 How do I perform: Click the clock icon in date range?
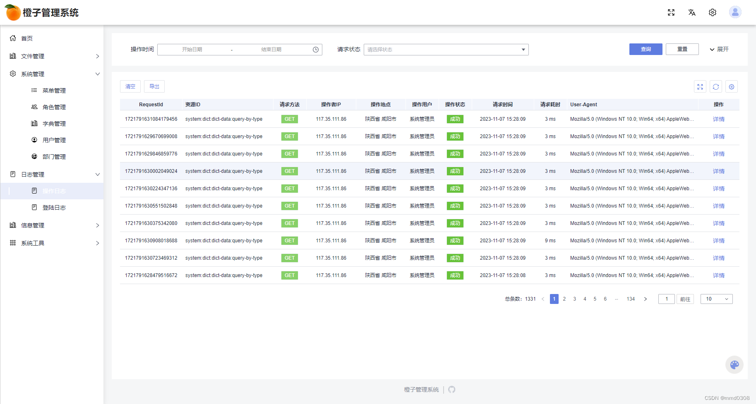[316, 50]
